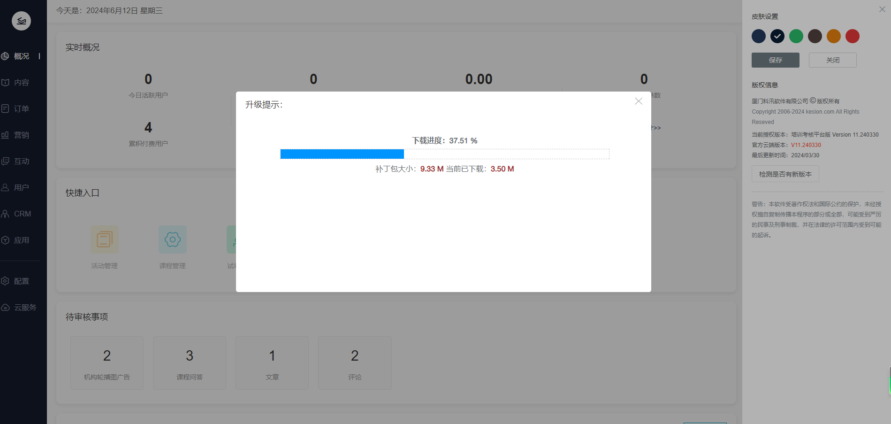Click the download progress bar
This screenshot has width=891, height=424.
(x=445, y=154)
